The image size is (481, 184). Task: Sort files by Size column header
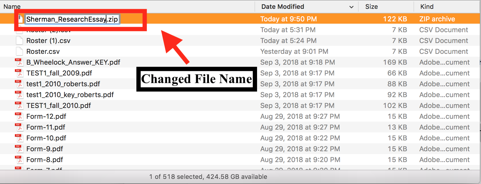click(371, 7)
